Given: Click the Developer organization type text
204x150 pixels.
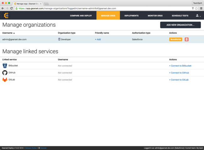Looking at the screenshot, I should [x=66, y=39].
